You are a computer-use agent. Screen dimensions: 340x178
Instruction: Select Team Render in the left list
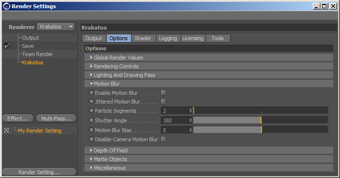pyautogui.click(x=37, y=54)
